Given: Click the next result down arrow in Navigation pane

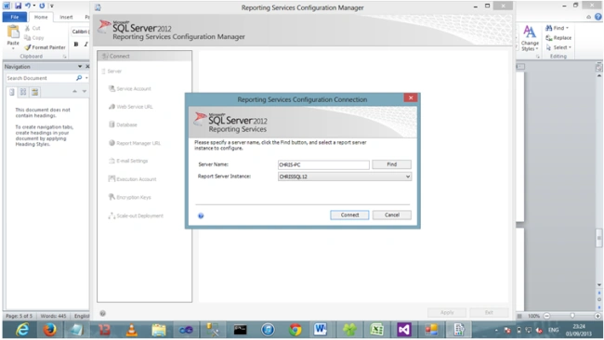Looking at the screenshot, I should tap(84, 92).
